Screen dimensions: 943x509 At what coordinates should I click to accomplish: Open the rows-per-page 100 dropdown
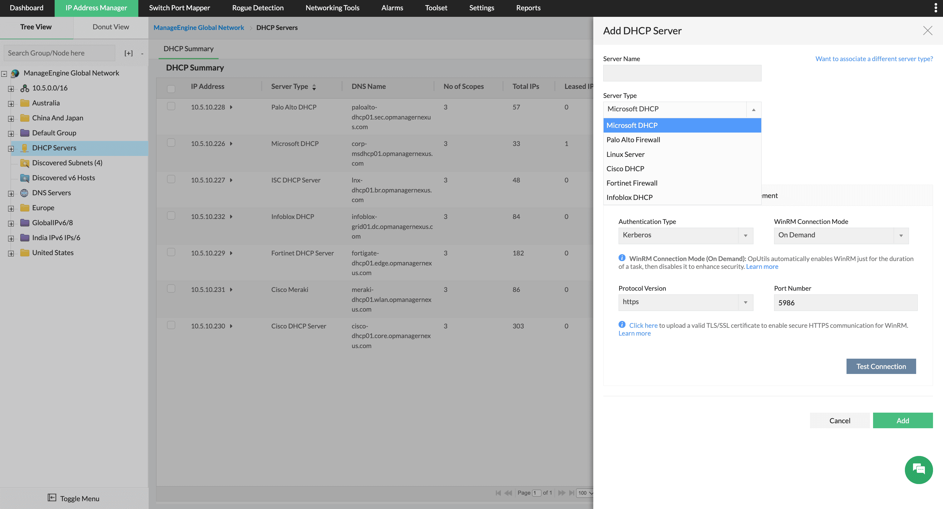point(585,493)
